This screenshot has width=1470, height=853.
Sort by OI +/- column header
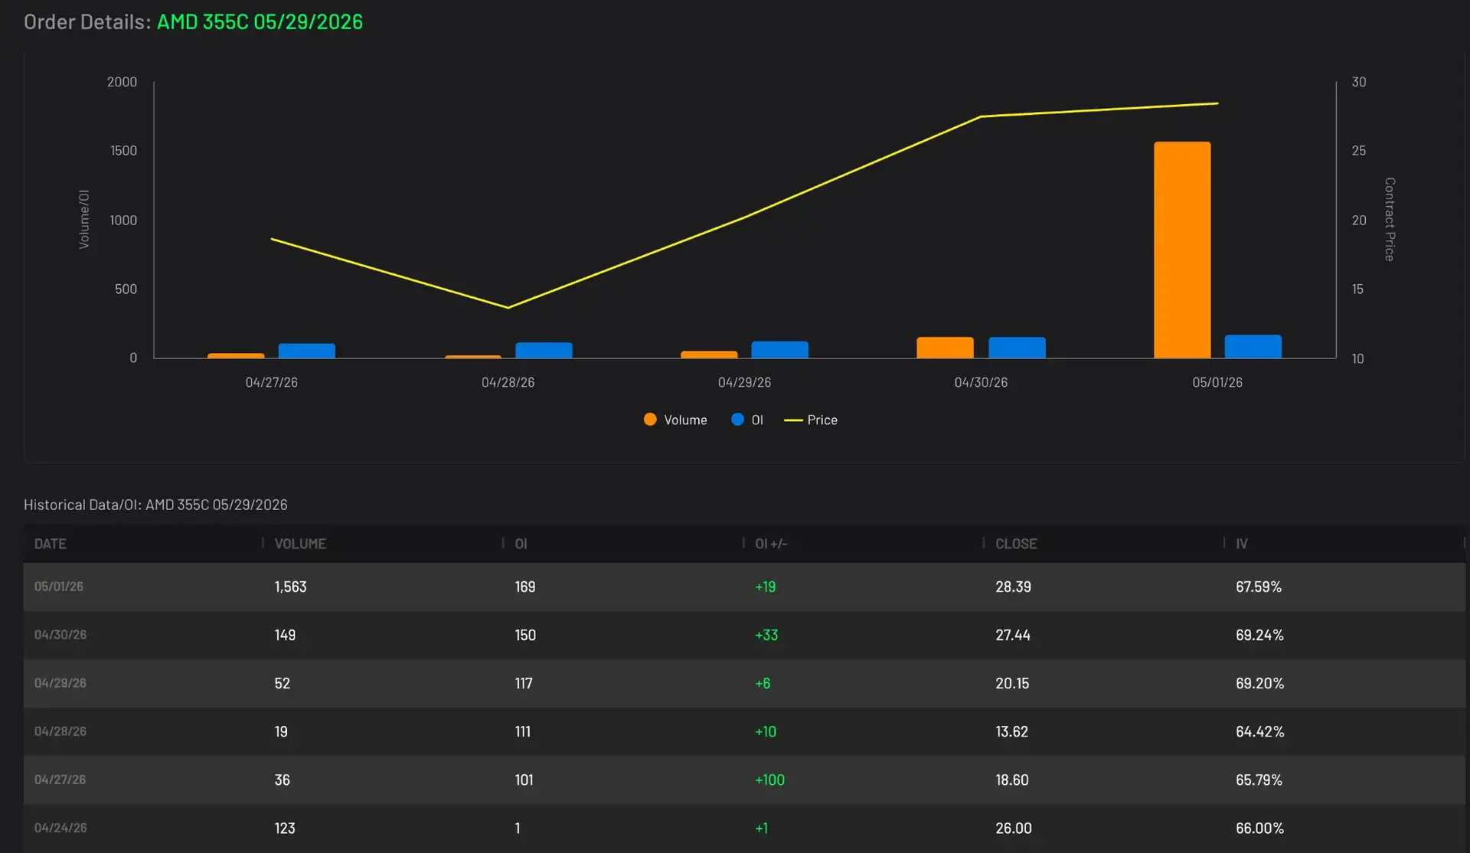click(771, 544)
